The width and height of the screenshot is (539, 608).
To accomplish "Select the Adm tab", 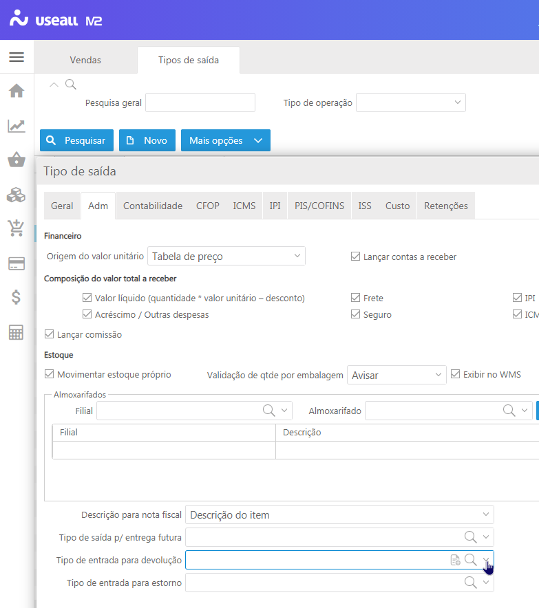I will pyautogui.click(x=98, y=206).
